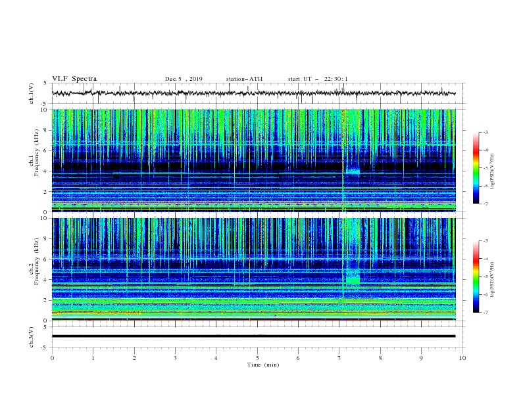This screenshot has width=521, height=402.
Task: Select the ch.2 "Frequency (kHz)" axis label
Action: coord(37,261)
